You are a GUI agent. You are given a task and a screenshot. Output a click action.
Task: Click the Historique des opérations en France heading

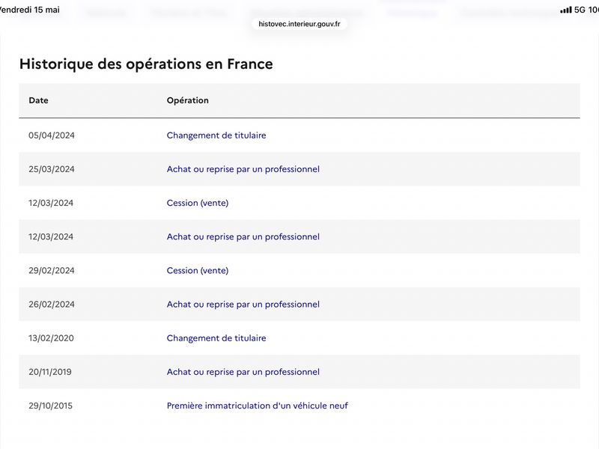coord(146,64)
